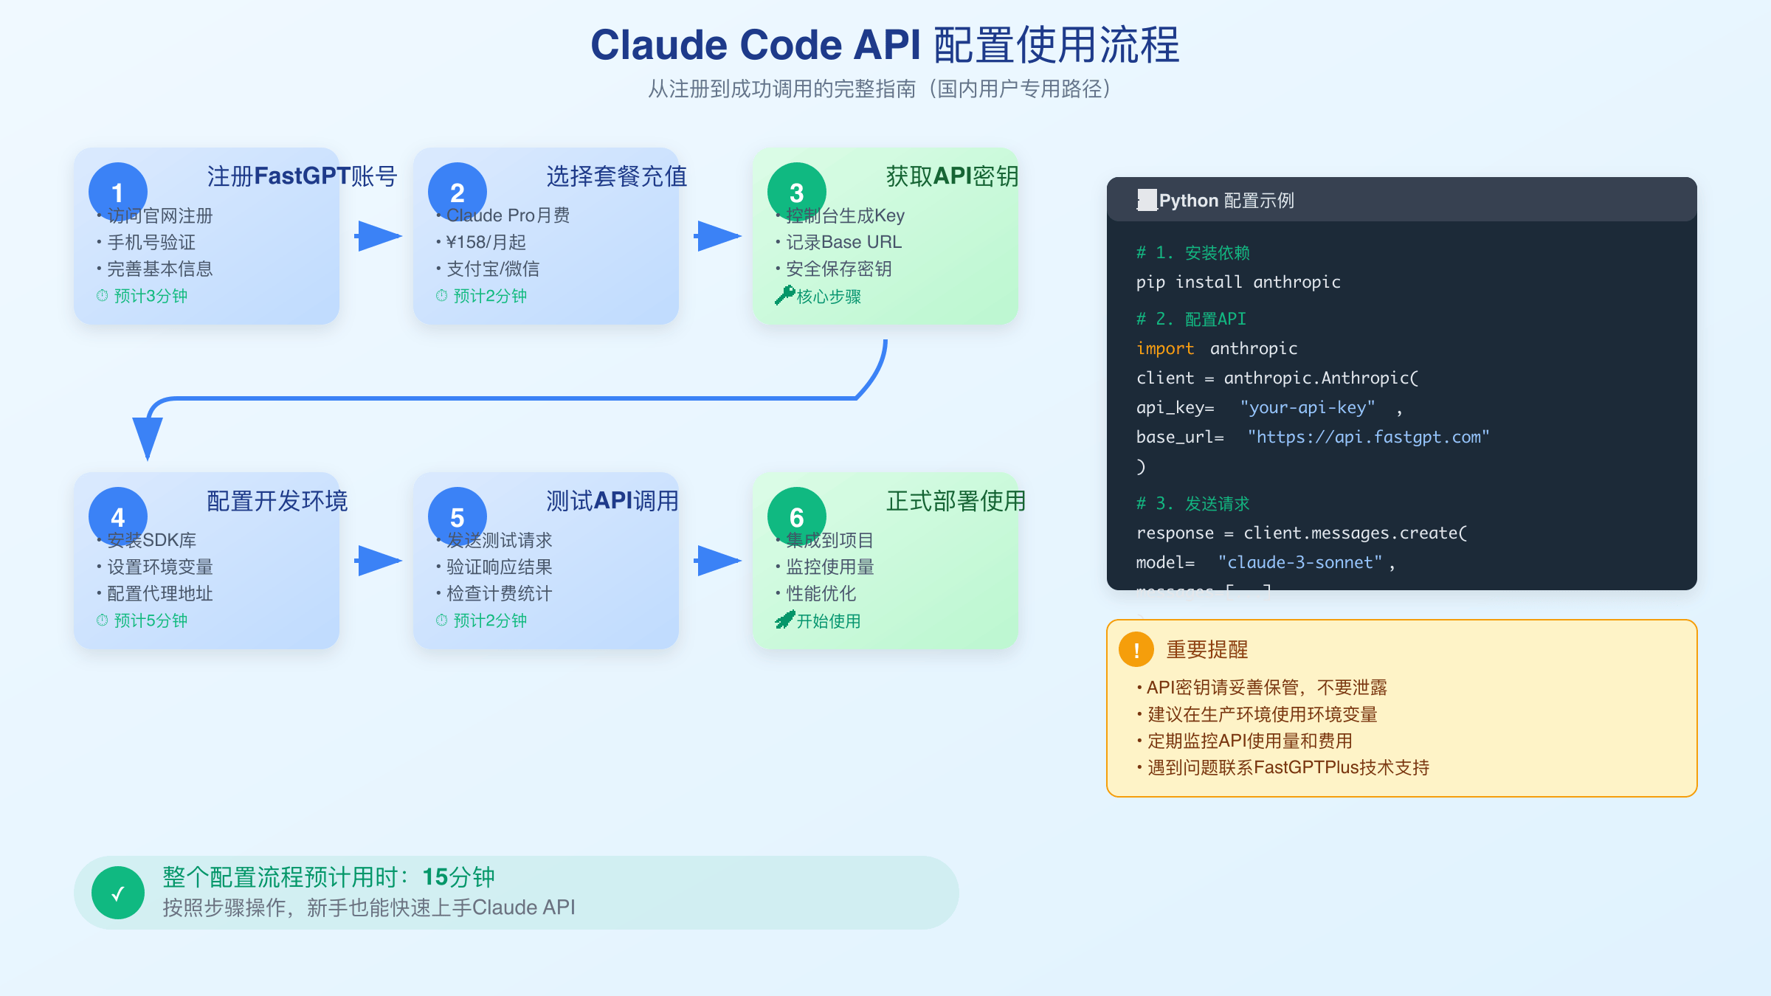
Task: Click the 手机号验证 bullet
Action: (145, 242)
